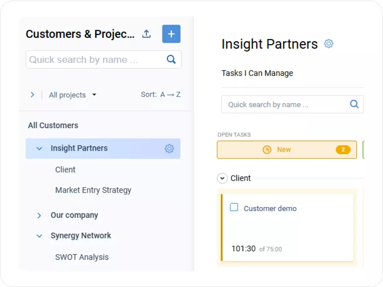This screenshot has width=383, height=287.
Task: Click the magnifier in the left search bar
Action: click(171, 59)
